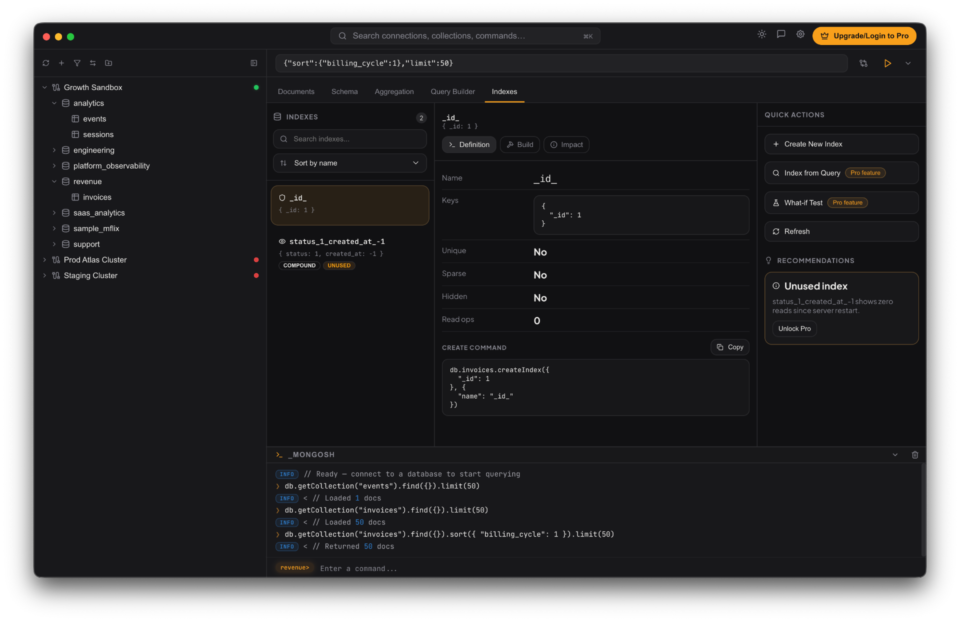Switch to the Impact view for _id_
The height and width of the screenshot is (622, 960).
tap(566, 144)
